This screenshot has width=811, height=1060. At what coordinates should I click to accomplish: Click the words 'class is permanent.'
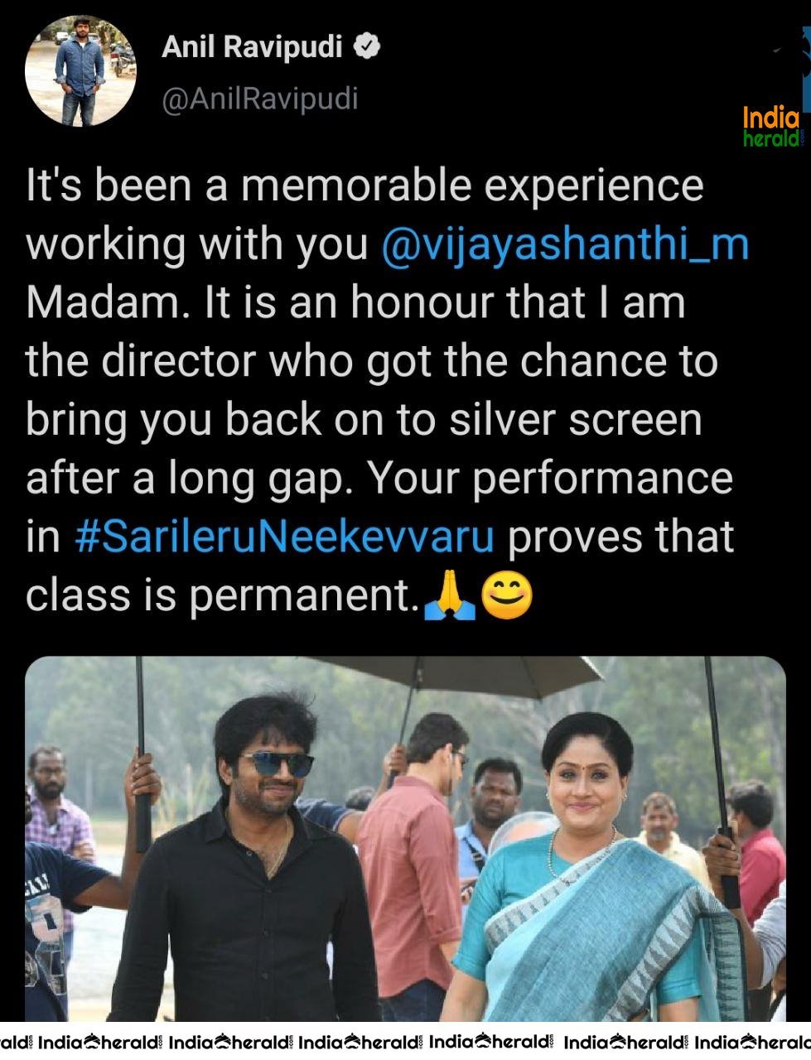point(222,596)
